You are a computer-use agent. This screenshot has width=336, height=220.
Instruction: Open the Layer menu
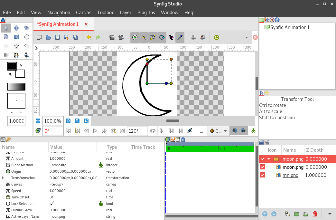coord(126,13)
